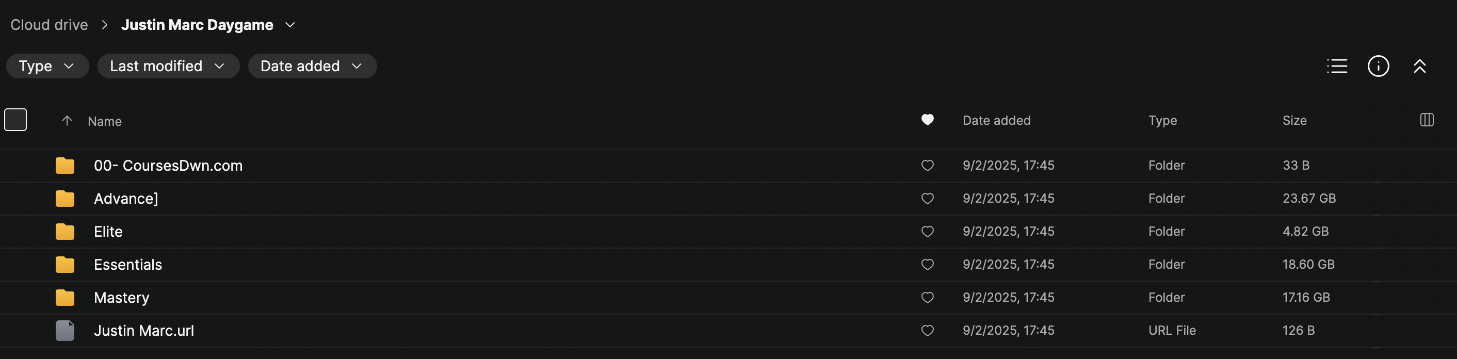Image resolution: width=1457 pixels, height=359 pixels.
Task: Favorite the Mastery folder
Action: coord(927,298)
